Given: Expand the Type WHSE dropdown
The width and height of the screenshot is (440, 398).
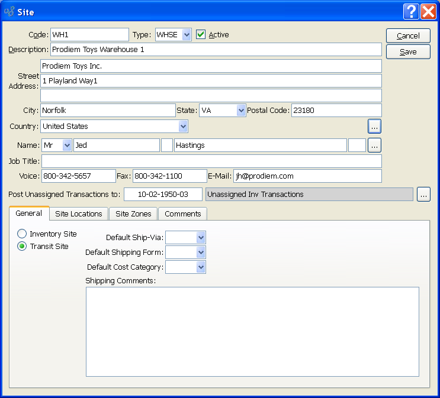Looking at the screenshot, I should click(187, 34).
